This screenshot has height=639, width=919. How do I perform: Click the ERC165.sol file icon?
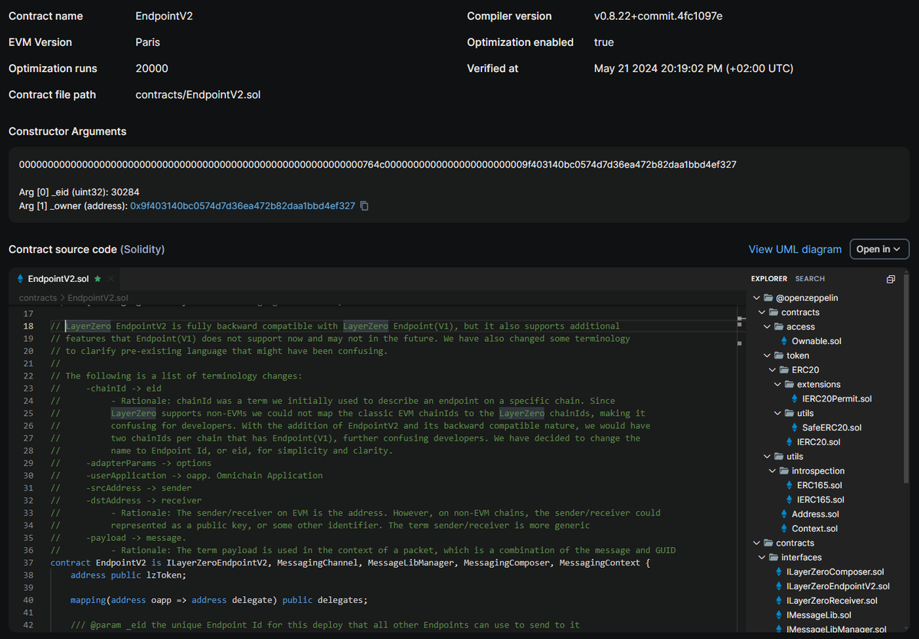790,485
